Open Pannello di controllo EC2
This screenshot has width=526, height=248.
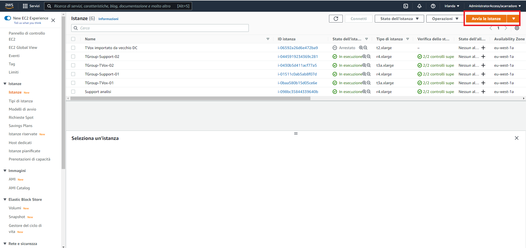click(27, 36)
